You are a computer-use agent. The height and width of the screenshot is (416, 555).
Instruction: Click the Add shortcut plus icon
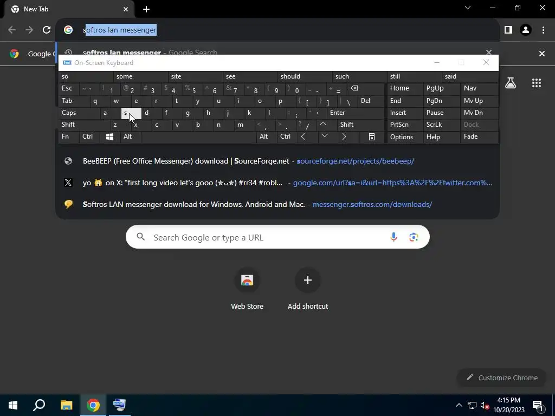pyautogui.click(x=308, y=280)
